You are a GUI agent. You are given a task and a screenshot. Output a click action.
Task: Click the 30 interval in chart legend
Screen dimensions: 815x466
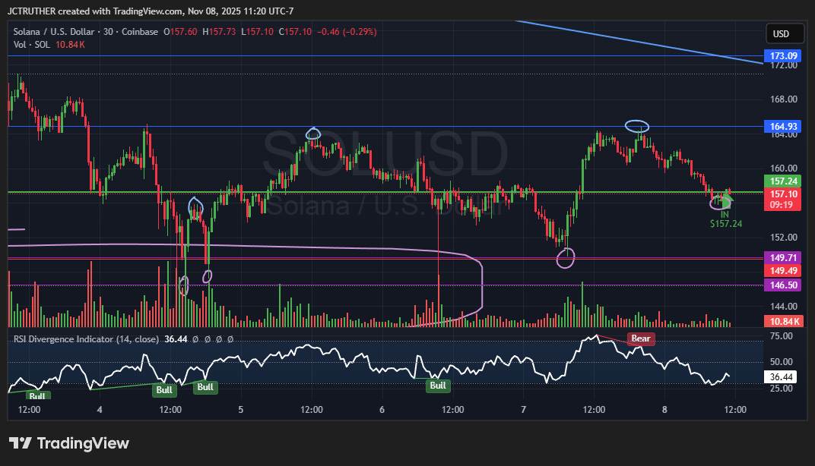click(108, 32)
